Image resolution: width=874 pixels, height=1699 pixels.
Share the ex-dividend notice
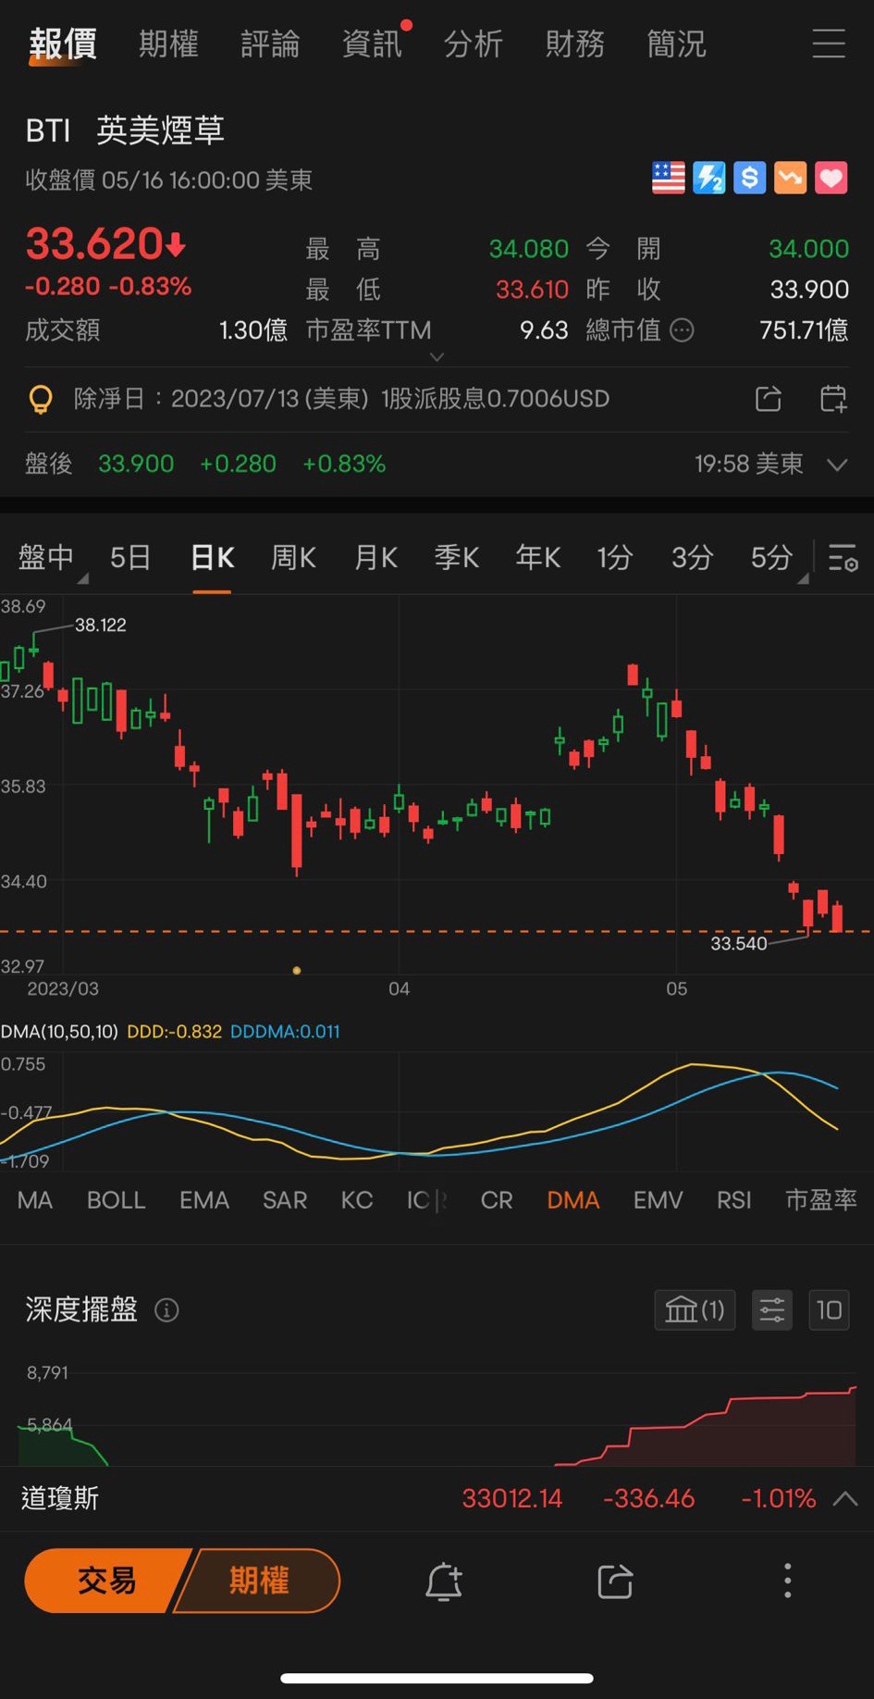(769, 399)
